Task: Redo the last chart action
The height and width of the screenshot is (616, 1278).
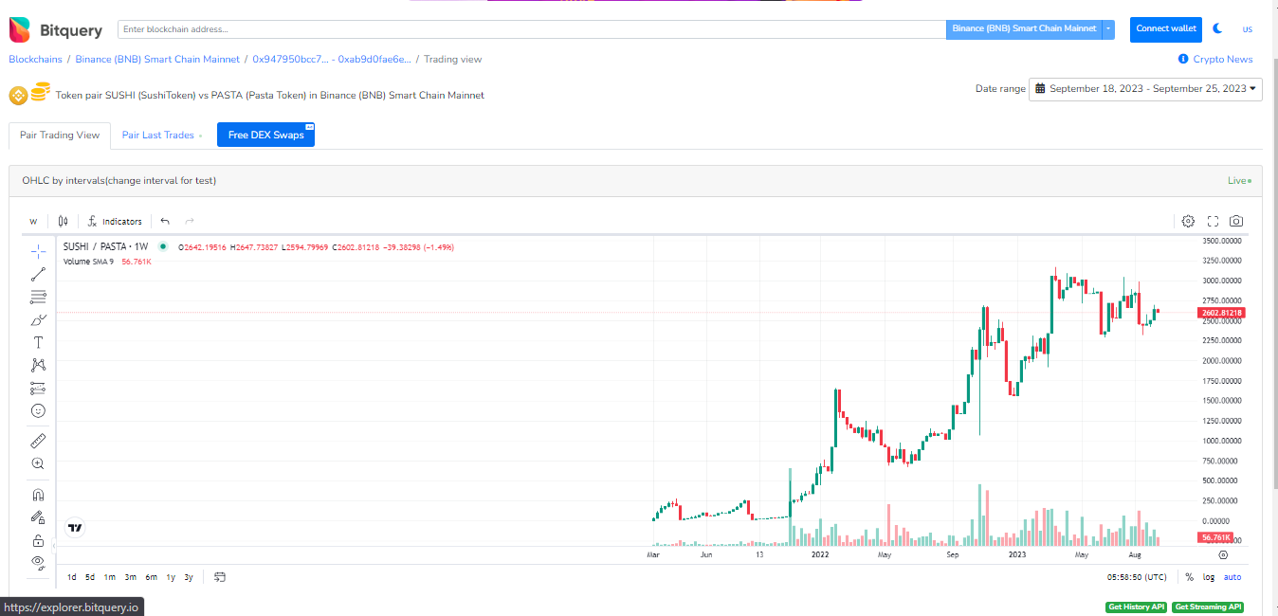Action: [x=190, y=221]
